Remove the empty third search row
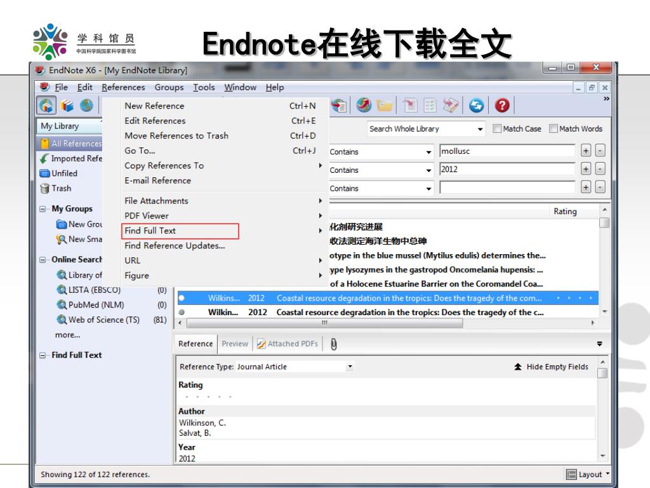 coord(600,187)
